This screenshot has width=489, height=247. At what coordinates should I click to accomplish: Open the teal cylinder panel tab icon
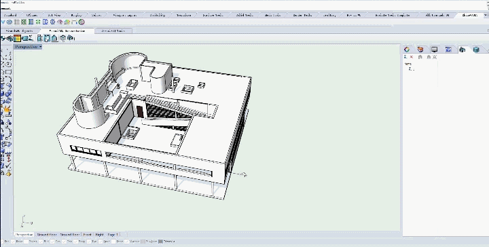[476, 50]
